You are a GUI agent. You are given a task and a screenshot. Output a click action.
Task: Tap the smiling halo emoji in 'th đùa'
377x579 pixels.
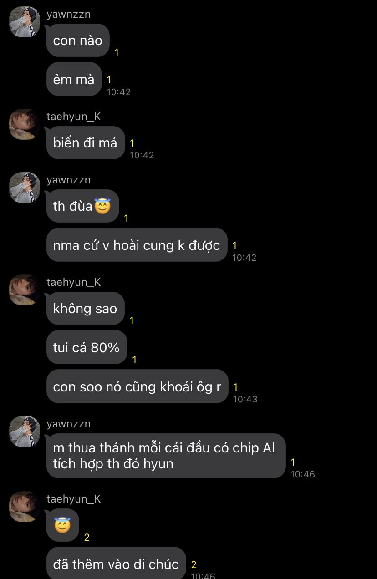point(102,207)
